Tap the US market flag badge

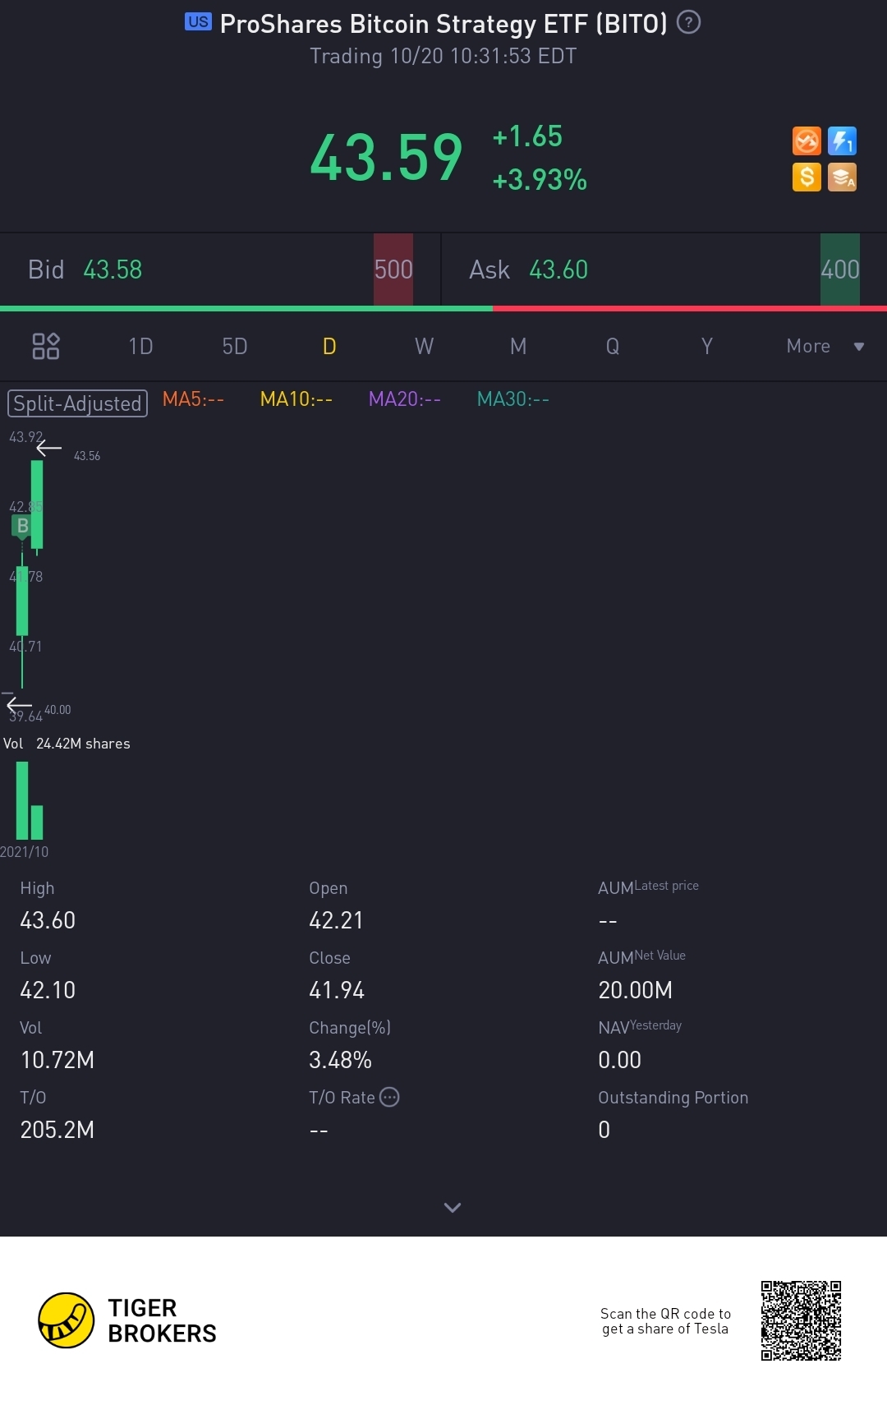tap(198, 22)
